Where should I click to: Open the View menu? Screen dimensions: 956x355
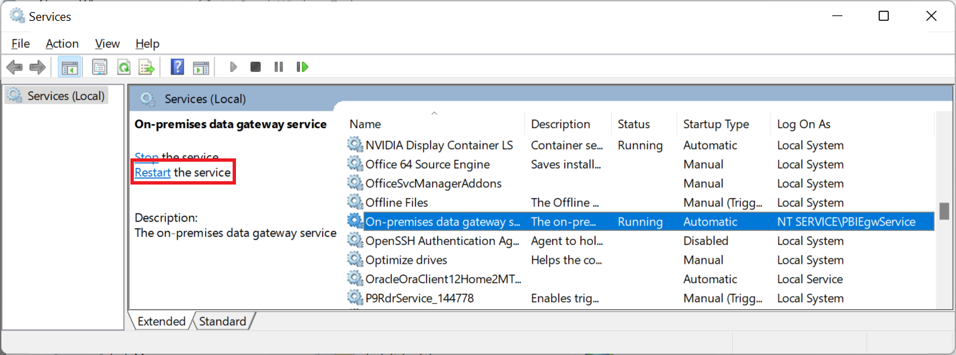108,44
